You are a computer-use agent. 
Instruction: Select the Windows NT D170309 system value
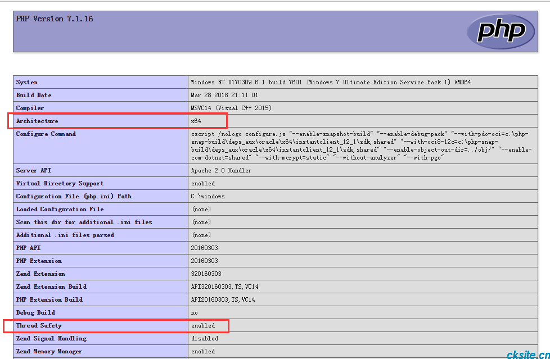tap(331, 83)
